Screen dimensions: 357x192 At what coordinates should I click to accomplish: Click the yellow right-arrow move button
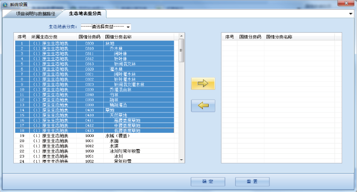click(x=203, y=83)
